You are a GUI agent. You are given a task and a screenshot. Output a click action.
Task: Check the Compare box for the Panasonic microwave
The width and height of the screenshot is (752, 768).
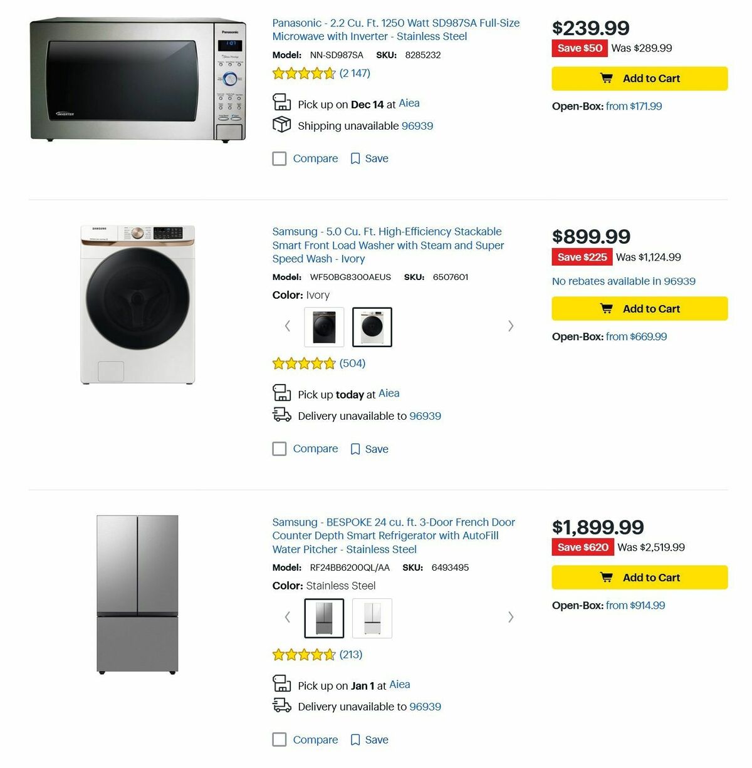pos(279,158)
